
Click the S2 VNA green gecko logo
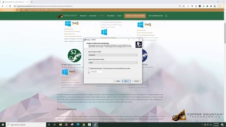[75, 56]
